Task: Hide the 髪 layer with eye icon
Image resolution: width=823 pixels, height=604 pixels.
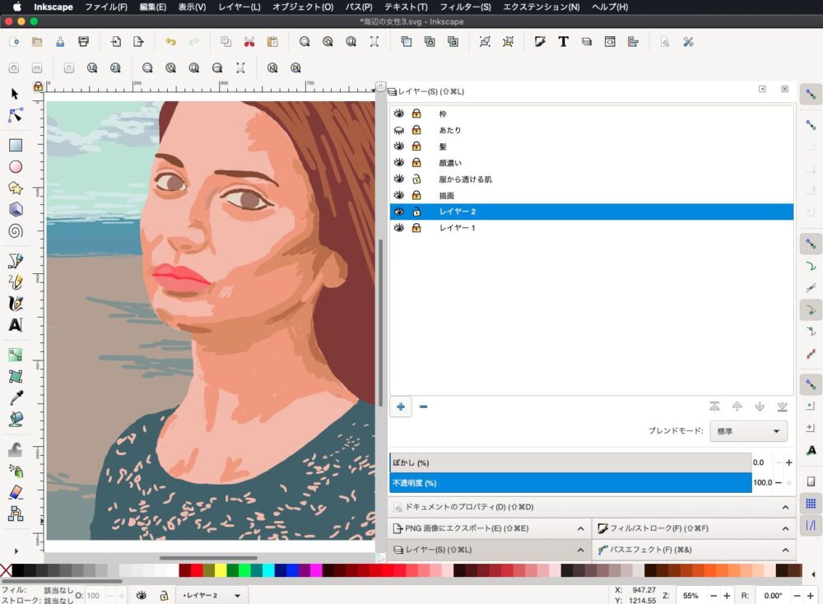Action: (x=399, y=146)
